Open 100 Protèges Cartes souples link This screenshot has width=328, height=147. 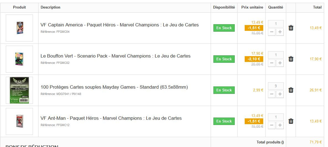(x=114, y=87)
